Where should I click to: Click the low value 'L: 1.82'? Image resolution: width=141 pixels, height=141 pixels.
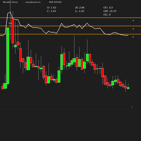[x=80, y=11]
